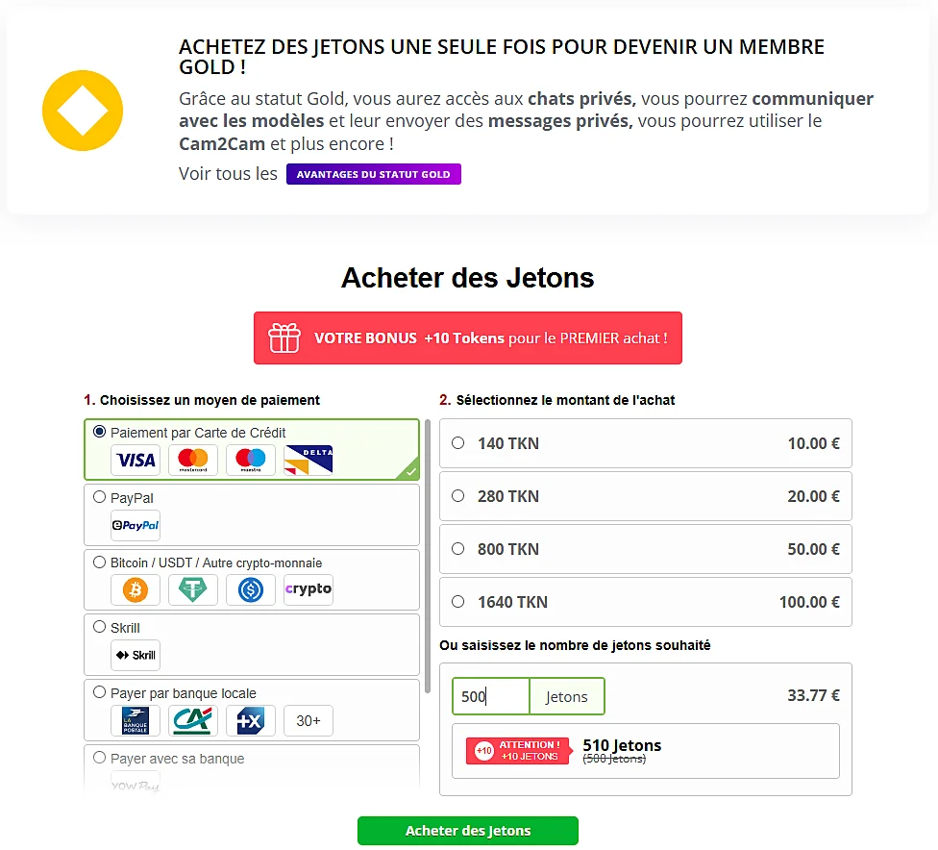Edit the custom Jetons amount field
This screenshot has width=938, height=850.
tap(490, 696)
